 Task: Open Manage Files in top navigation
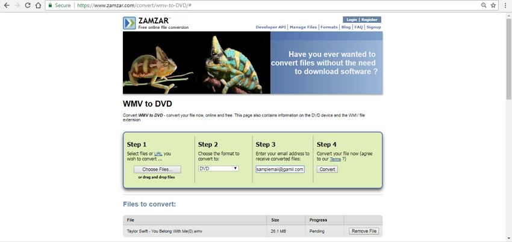[303, 27]
